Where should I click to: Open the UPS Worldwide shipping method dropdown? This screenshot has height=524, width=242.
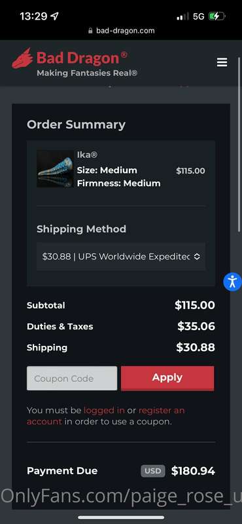click(x=121, y=256)
